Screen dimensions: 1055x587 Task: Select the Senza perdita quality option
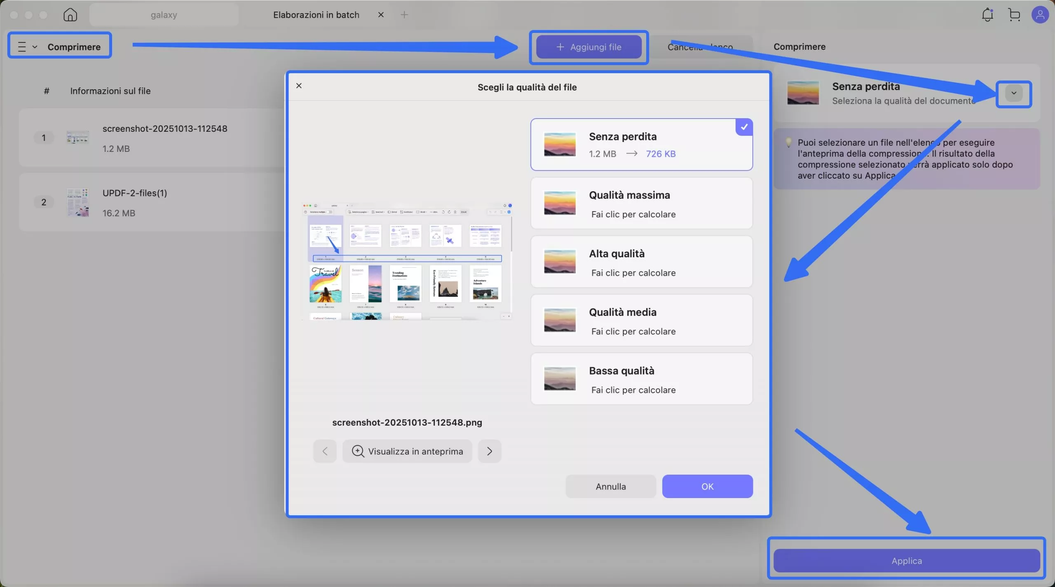pos(641,144)
